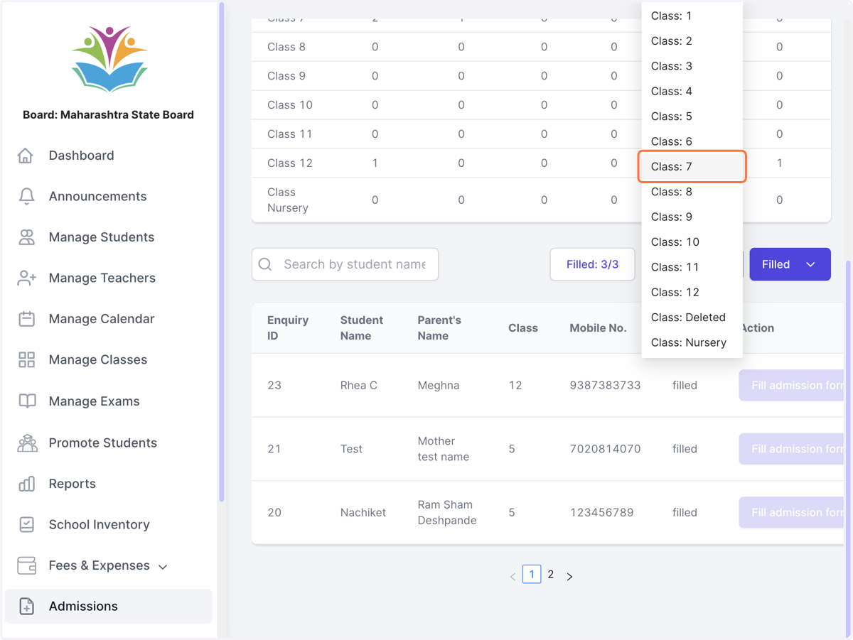Select Class: 3 from dropdown
Screen dimensions: 853x640
[x=692, y=66]
